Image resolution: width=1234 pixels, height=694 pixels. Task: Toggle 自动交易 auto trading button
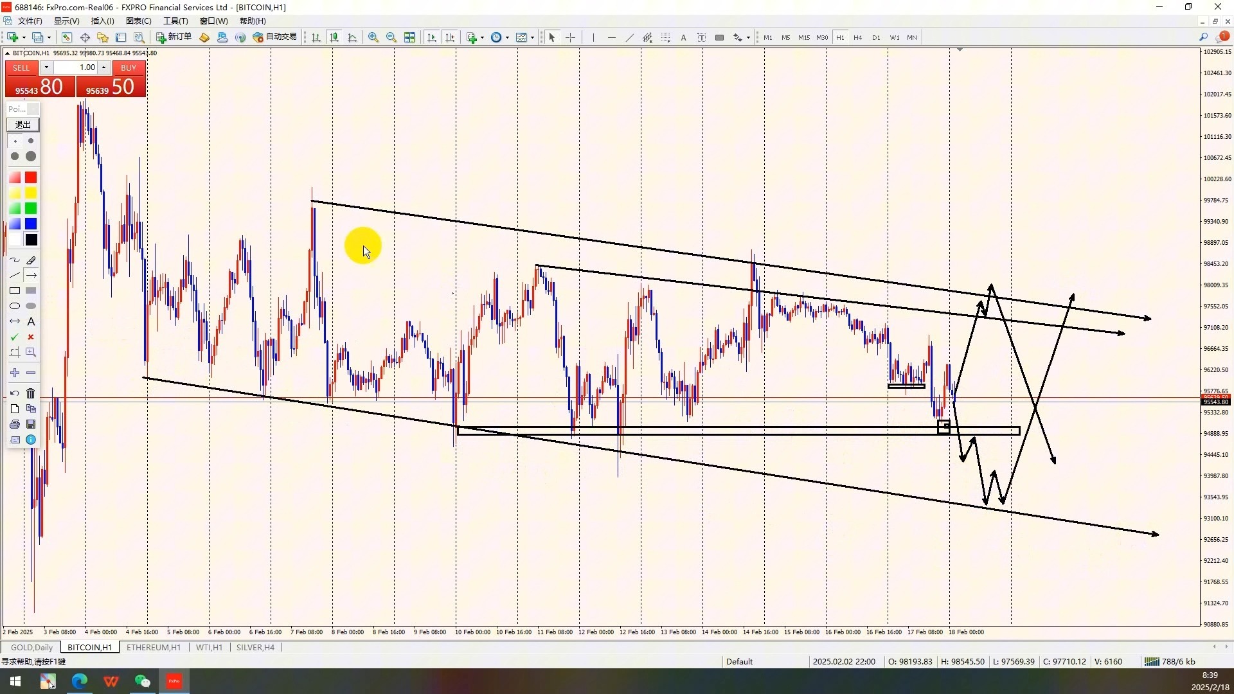(275, 37)
